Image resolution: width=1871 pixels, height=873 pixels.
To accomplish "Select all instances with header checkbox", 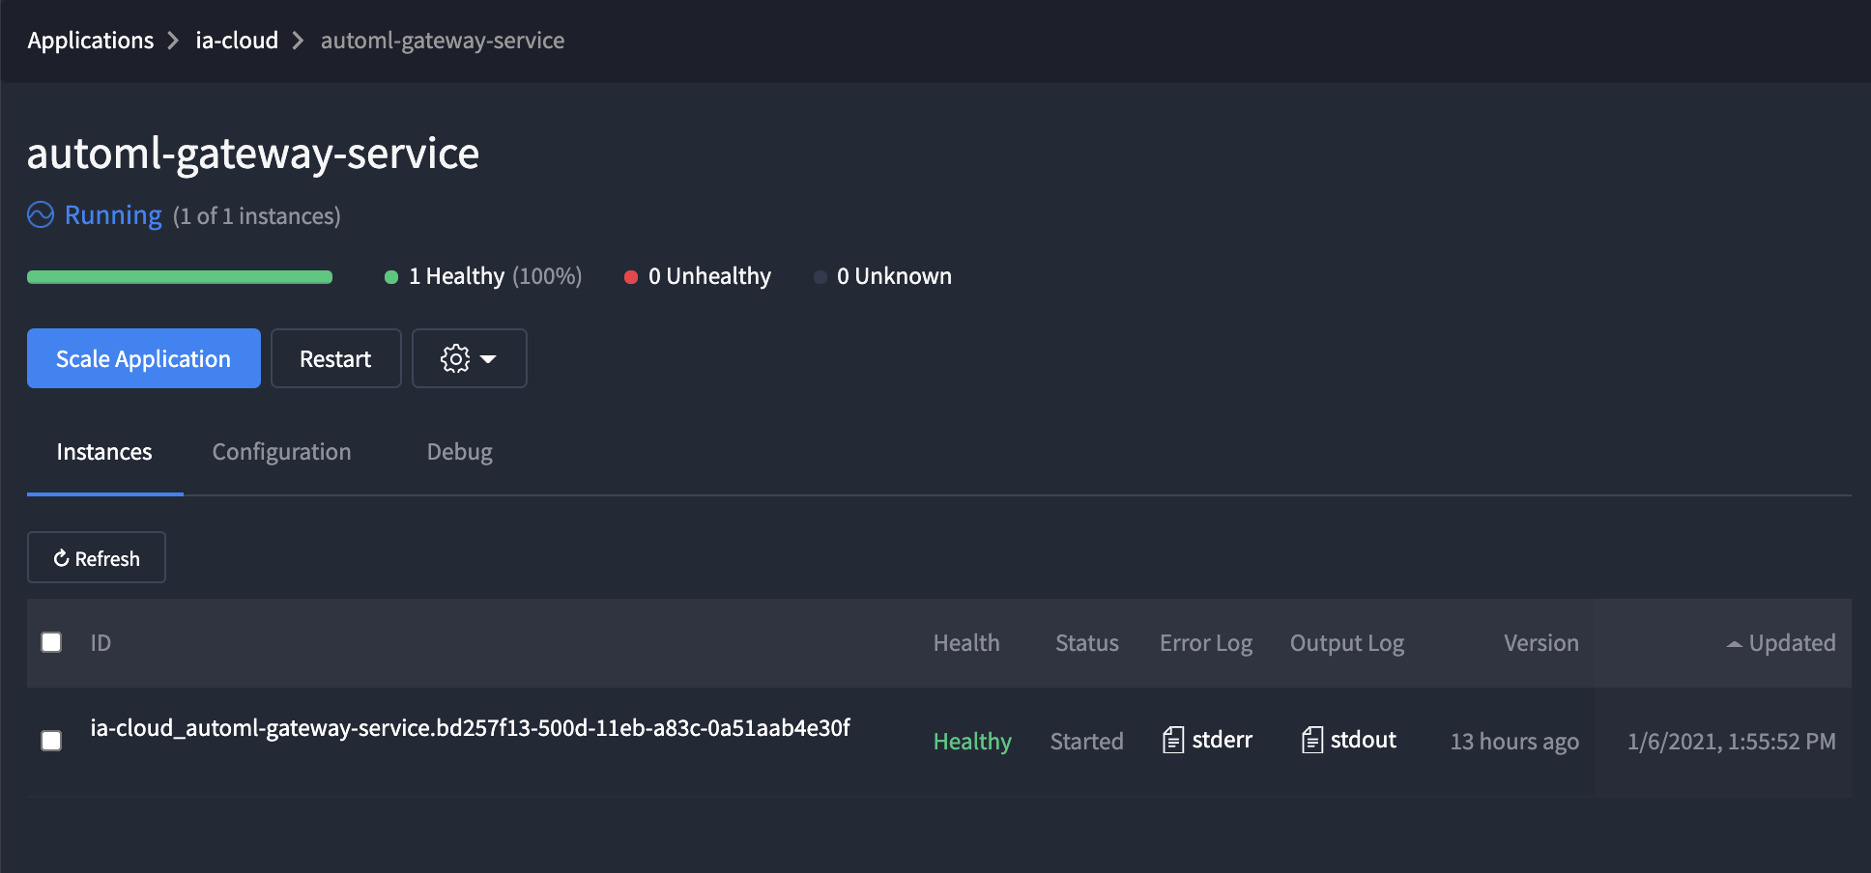I will [51, 642].
